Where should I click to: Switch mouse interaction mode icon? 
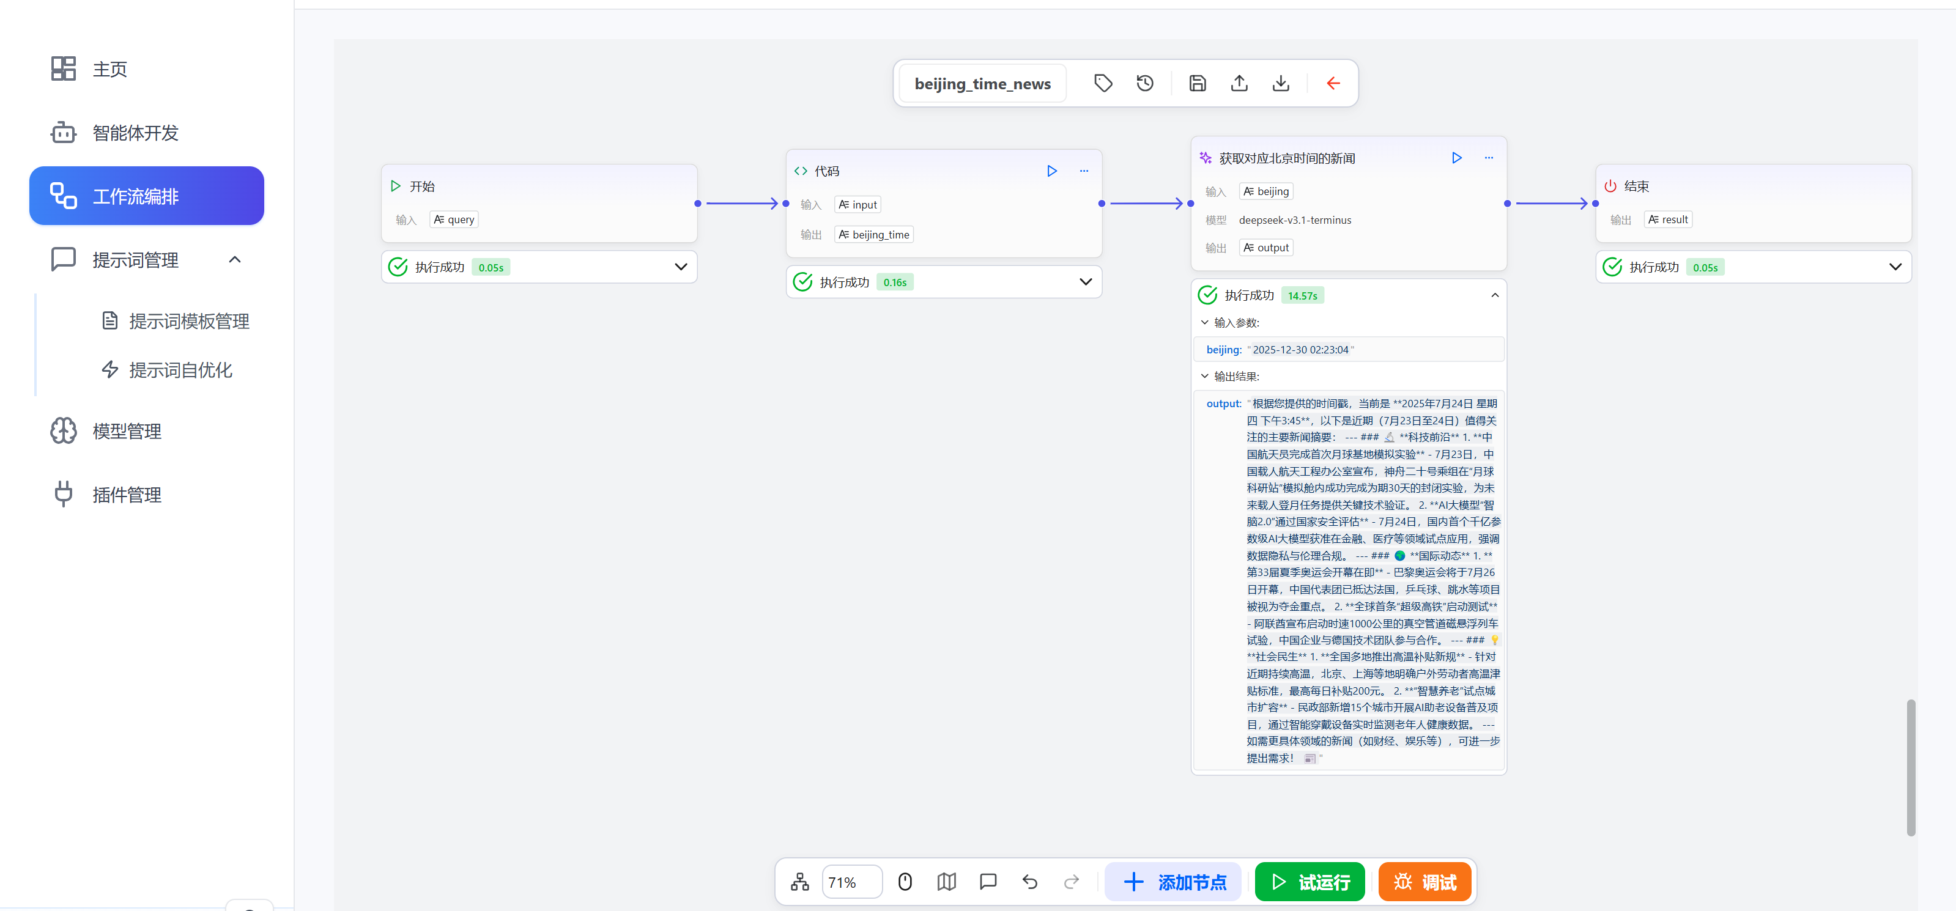tap(905, 882)
